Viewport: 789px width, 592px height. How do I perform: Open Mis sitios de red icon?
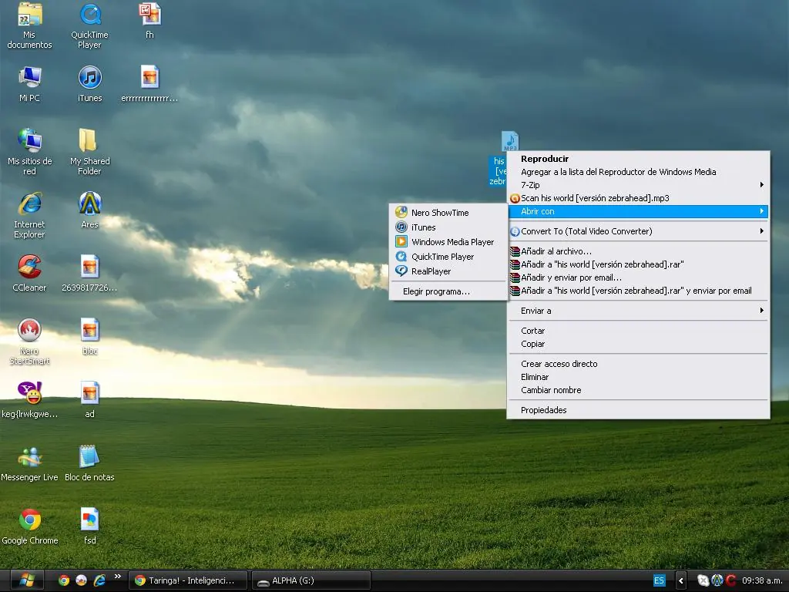[30, 151]
